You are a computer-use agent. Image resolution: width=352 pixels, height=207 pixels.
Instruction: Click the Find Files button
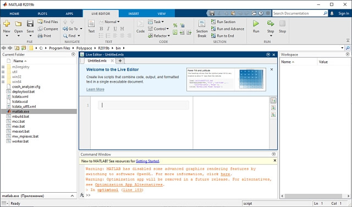[x=48, y=22]
